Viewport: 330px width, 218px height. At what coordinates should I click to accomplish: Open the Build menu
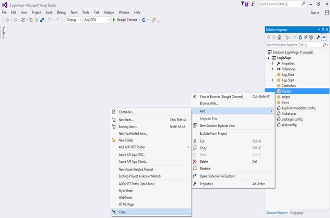point(49,12)
